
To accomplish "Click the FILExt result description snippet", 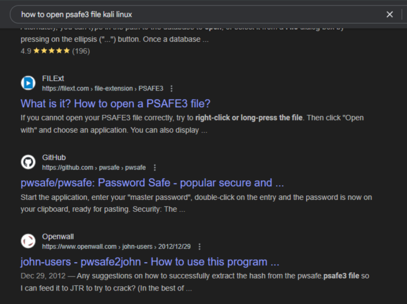I will 192,124.
